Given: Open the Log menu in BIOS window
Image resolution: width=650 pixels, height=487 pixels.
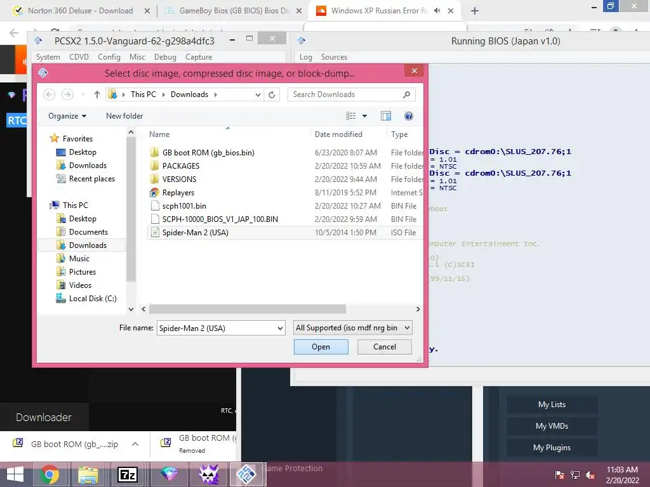Looking at the screenshot, I should coord(305,56).
